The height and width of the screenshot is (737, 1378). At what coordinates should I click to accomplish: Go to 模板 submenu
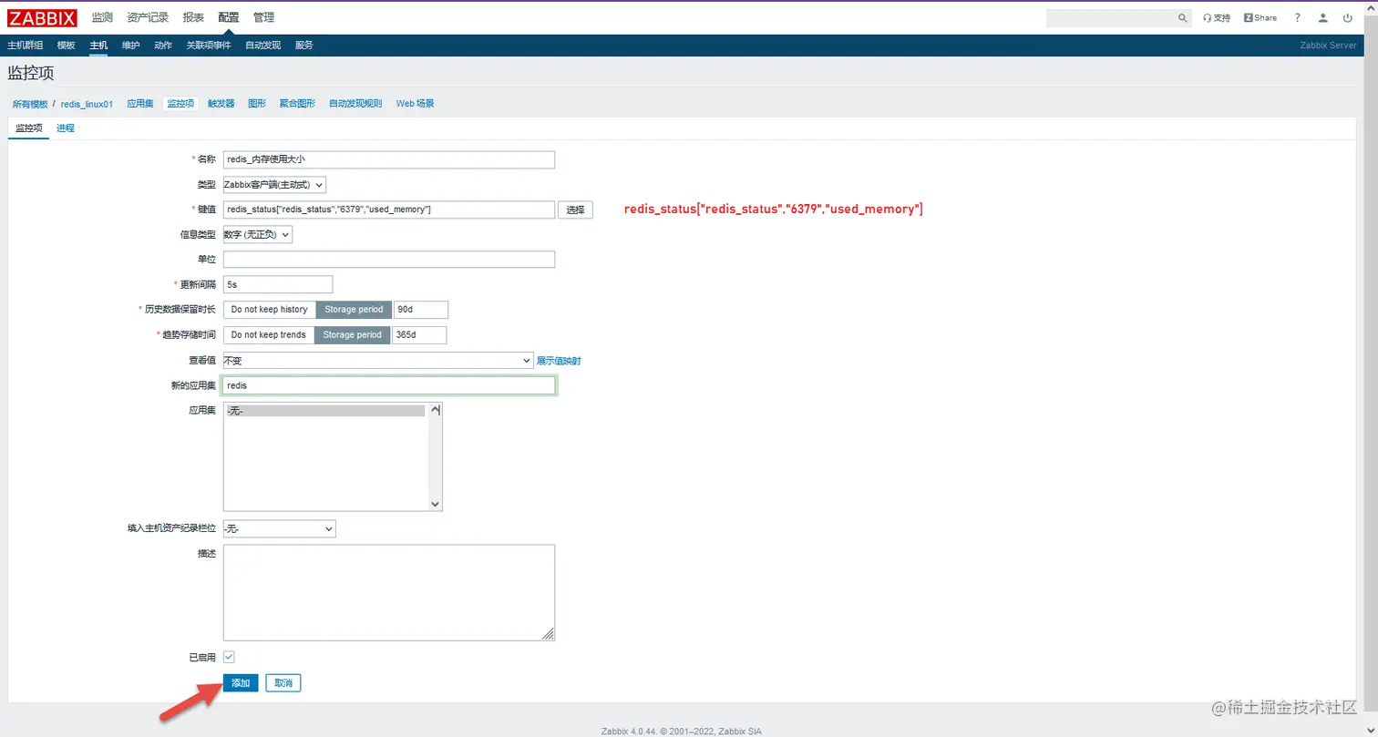tap(66, 46)
